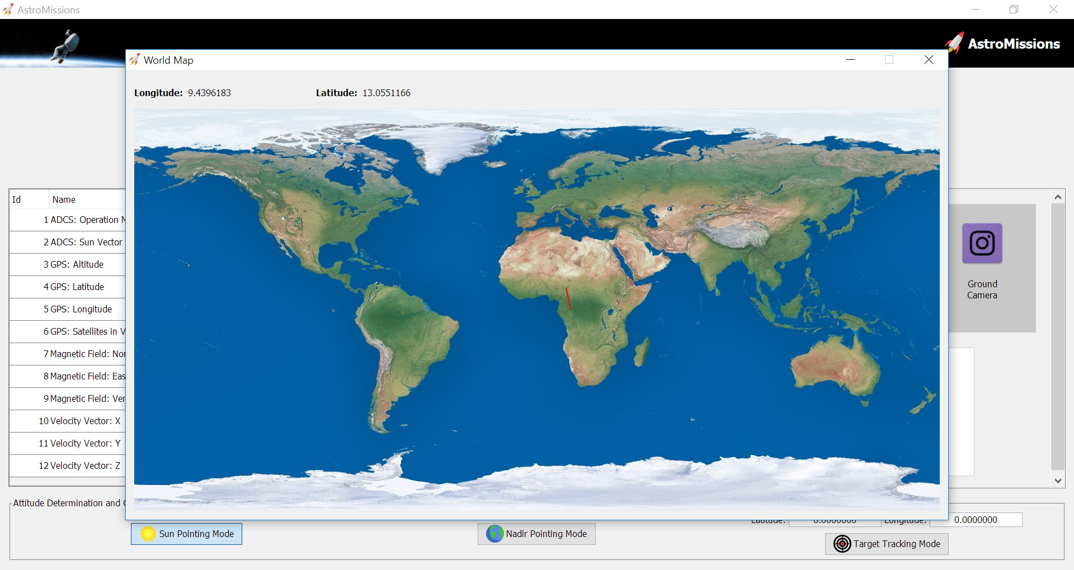The height and width of the screenshot is (570, 1074).
Task: Click the red ground track line over Africa
Action: [x=568, y=298]
